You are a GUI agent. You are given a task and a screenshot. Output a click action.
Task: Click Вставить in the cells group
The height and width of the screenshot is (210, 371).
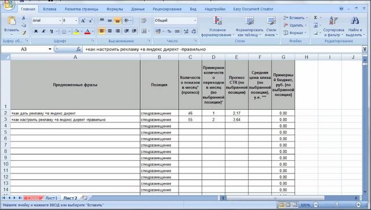[296, 18]
